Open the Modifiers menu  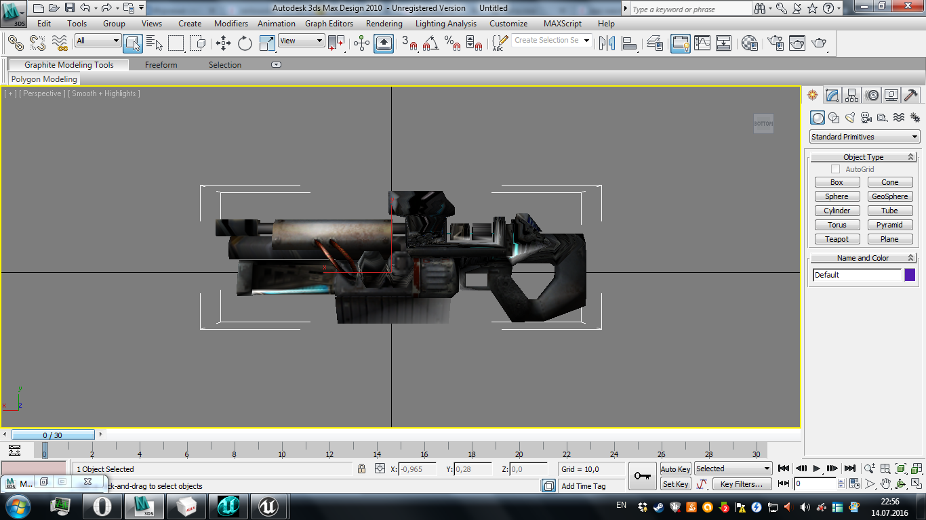[x=231, y=24]
